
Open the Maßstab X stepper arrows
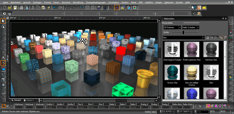pyautogui.click(x=24, y=107)
